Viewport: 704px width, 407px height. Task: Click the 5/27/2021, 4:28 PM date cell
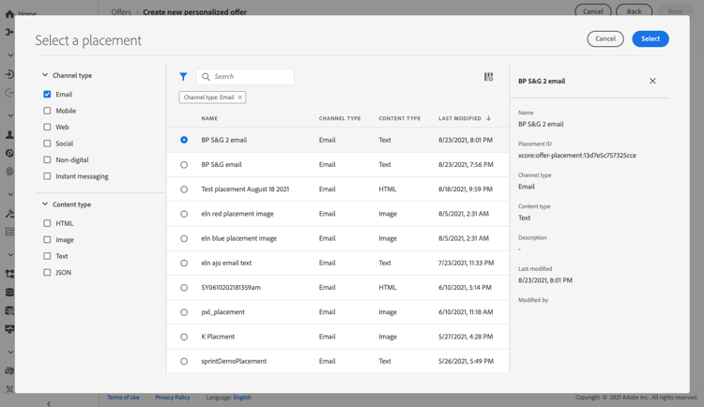pos(466,337)
